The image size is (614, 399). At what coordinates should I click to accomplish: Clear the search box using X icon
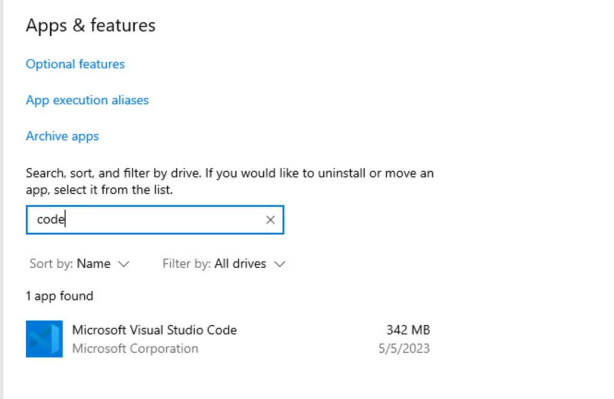270,220
